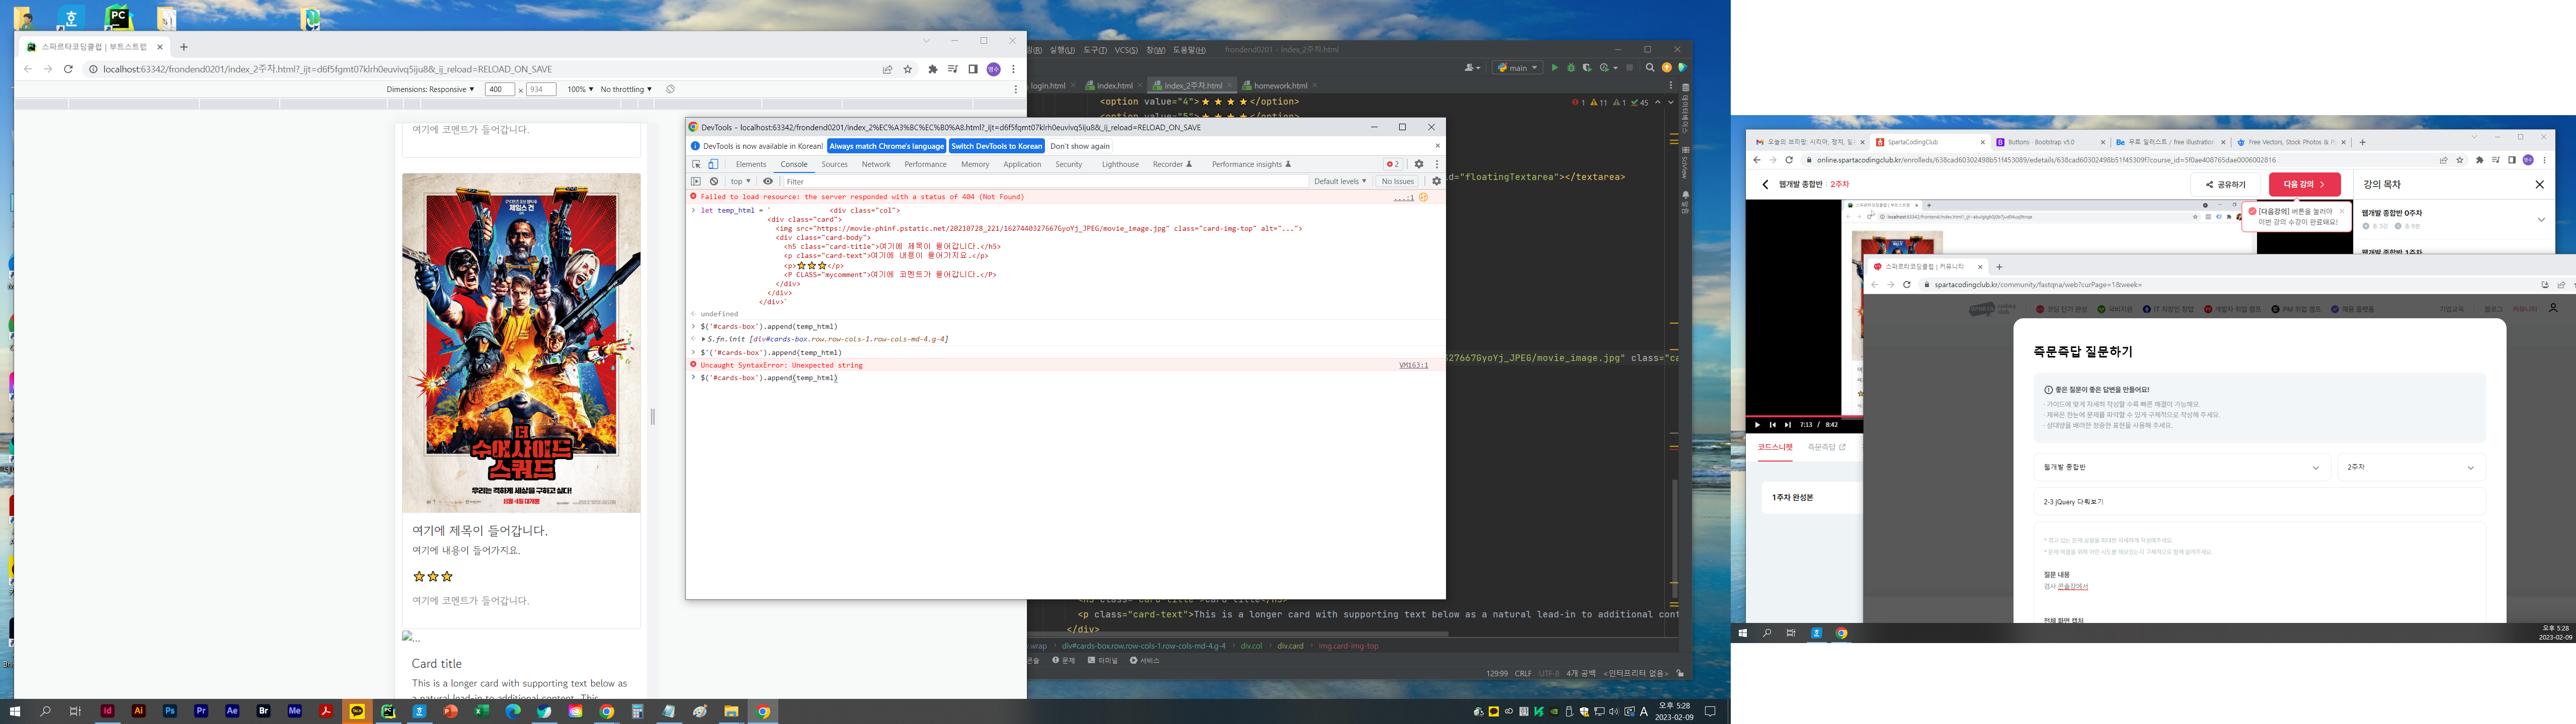This screenshot has width=2576, height=724.
Task: Go back using the arrow beside 웹개발 종합반
Action: pyautogui.click(x=1765, y=184)
